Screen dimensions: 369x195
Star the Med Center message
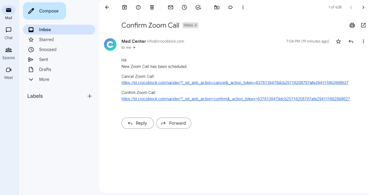pos(339,41)
